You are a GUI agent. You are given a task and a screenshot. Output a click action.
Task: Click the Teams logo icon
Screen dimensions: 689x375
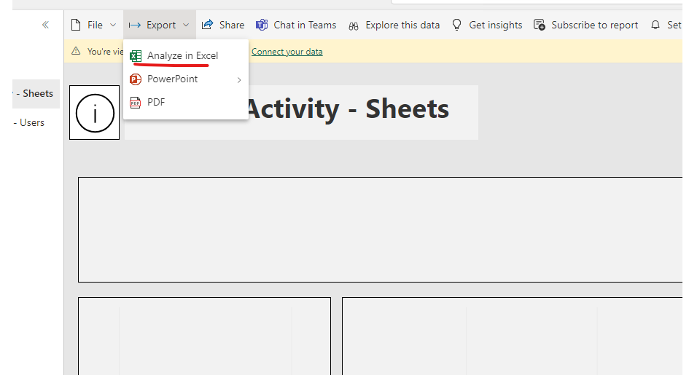(x=262, y=25)
